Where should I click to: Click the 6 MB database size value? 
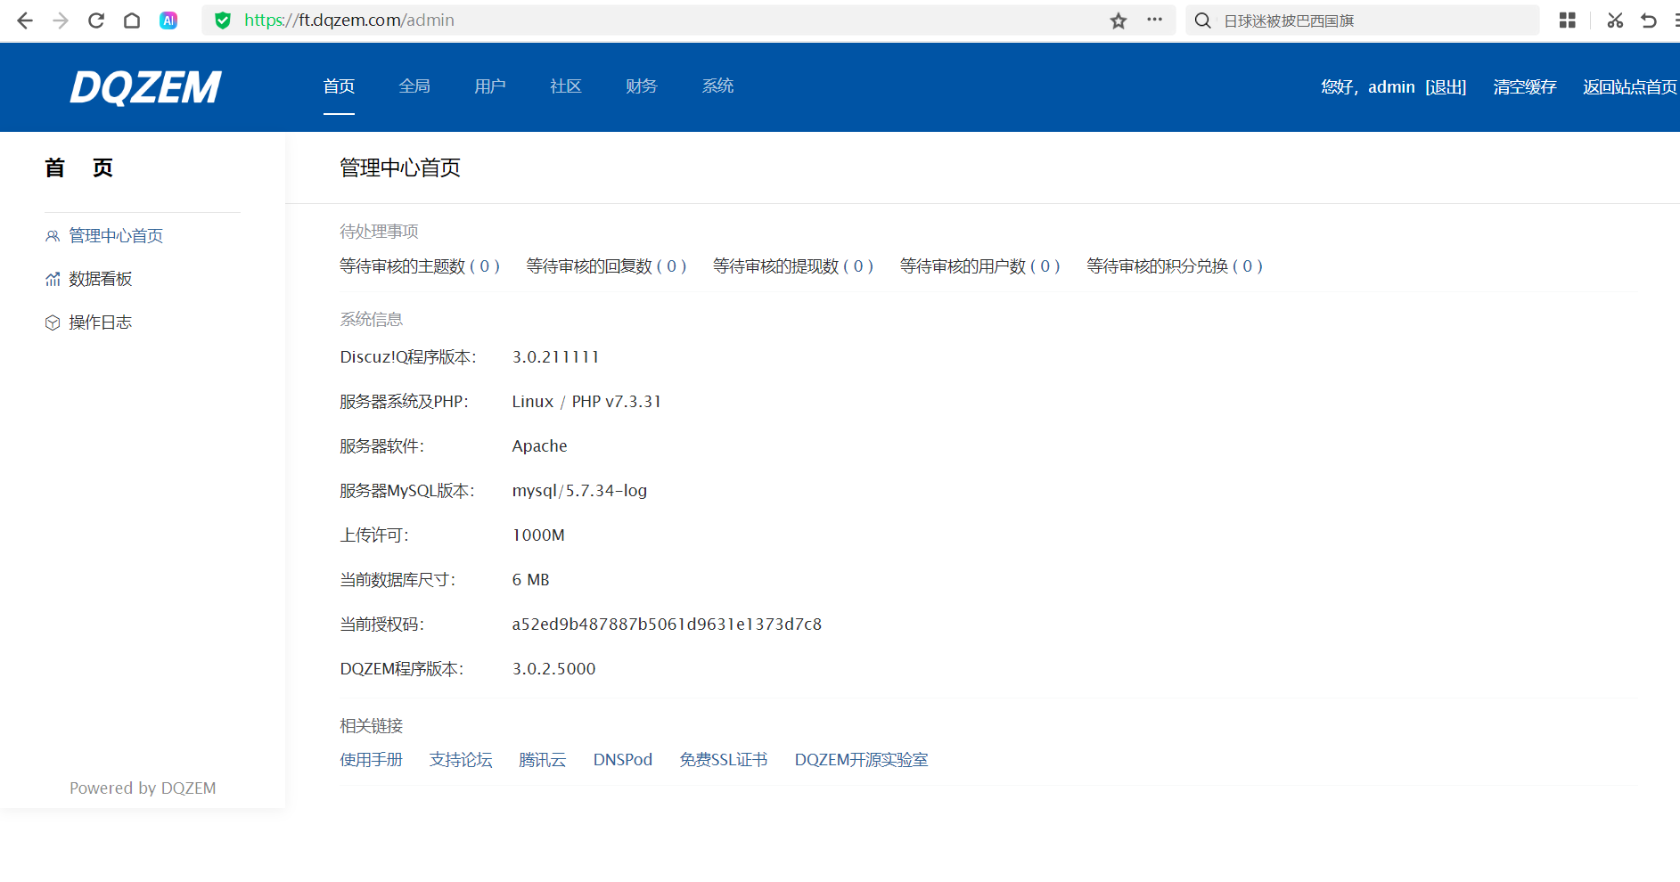tap(531, 580)
